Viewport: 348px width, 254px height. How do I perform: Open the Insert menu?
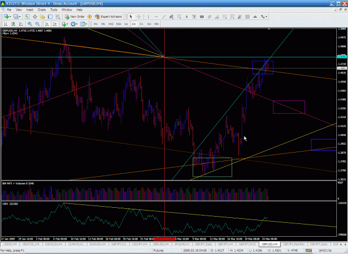(30, 10)
